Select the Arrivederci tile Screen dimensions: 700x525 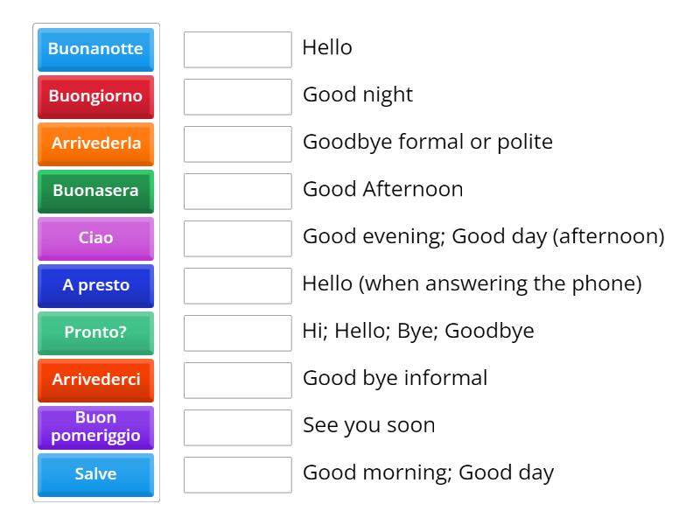[x=95, y=380]
